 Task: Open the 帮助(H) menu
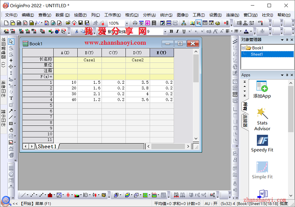pos(284,15)
